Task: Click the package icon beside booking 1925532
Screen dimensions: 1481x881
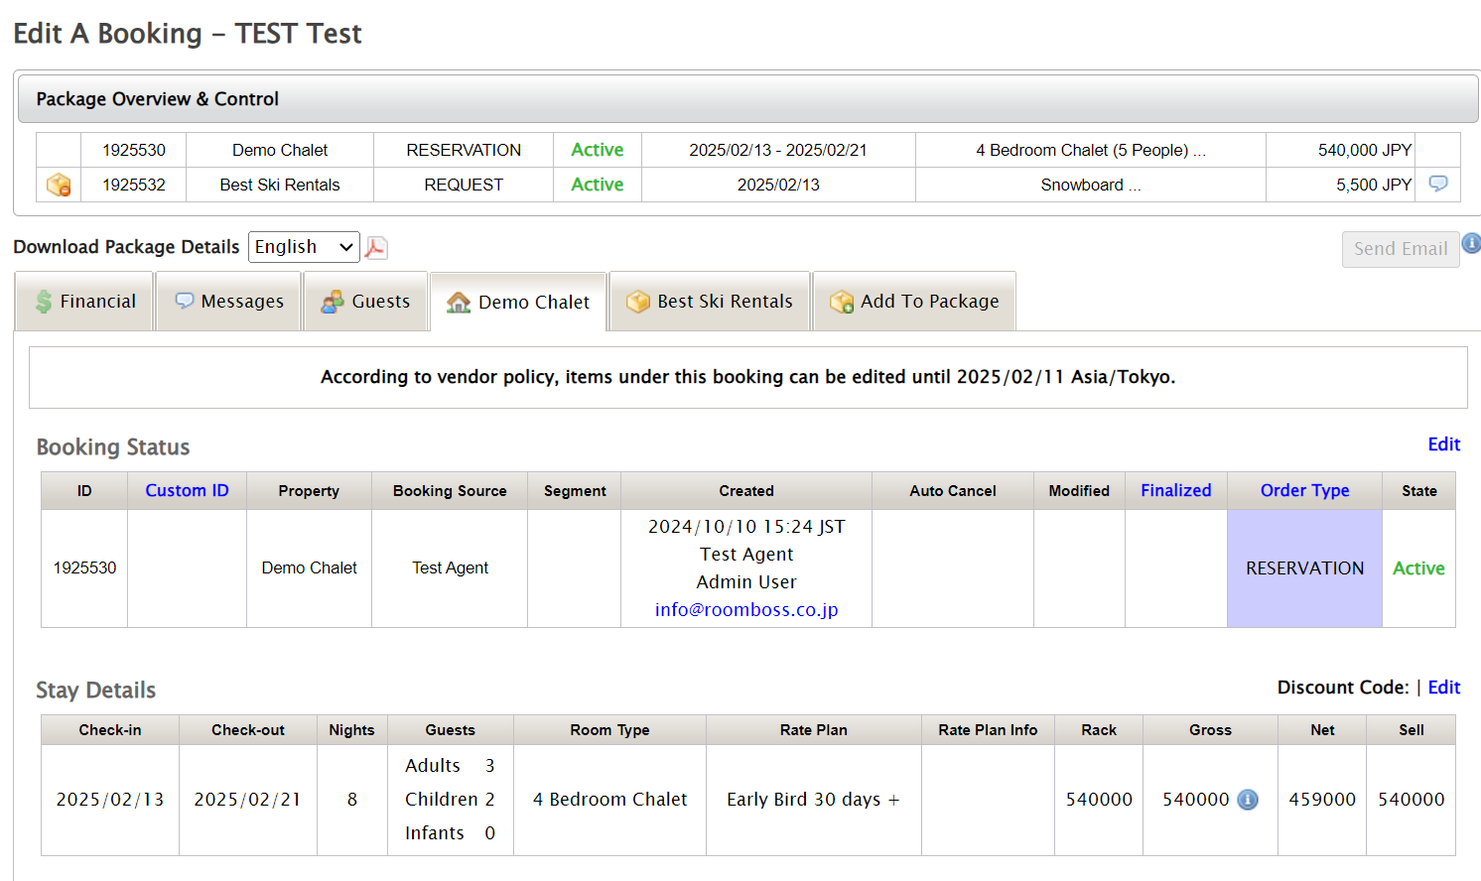Action: pos(59,185)
